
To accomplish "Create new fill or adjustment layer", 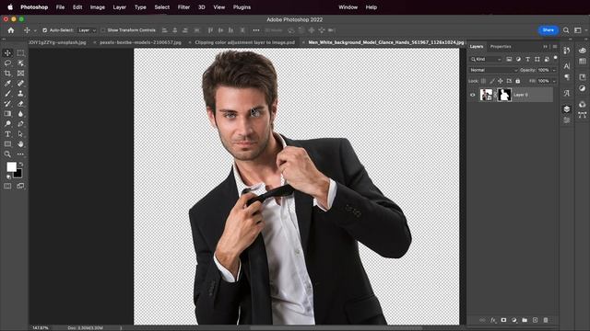I will click(514, 320).
